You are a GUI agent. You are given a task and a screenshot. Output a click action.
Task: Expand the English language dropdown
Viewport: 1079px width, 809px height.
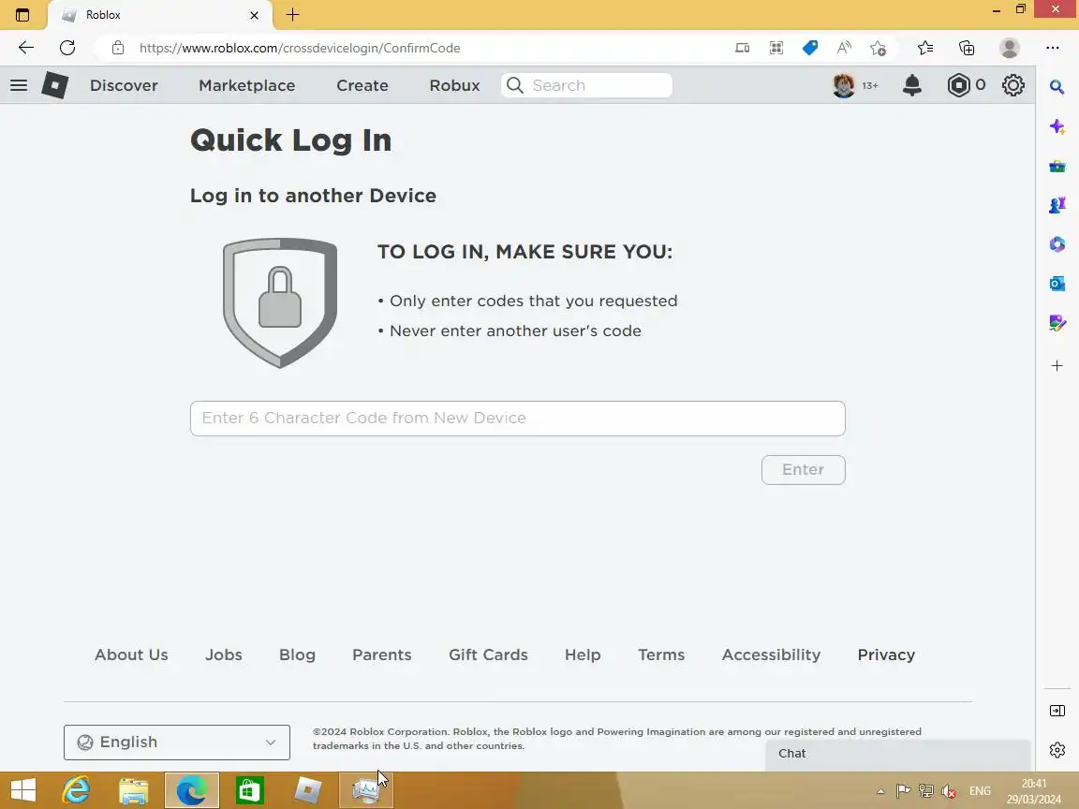[x=177, y=743]
